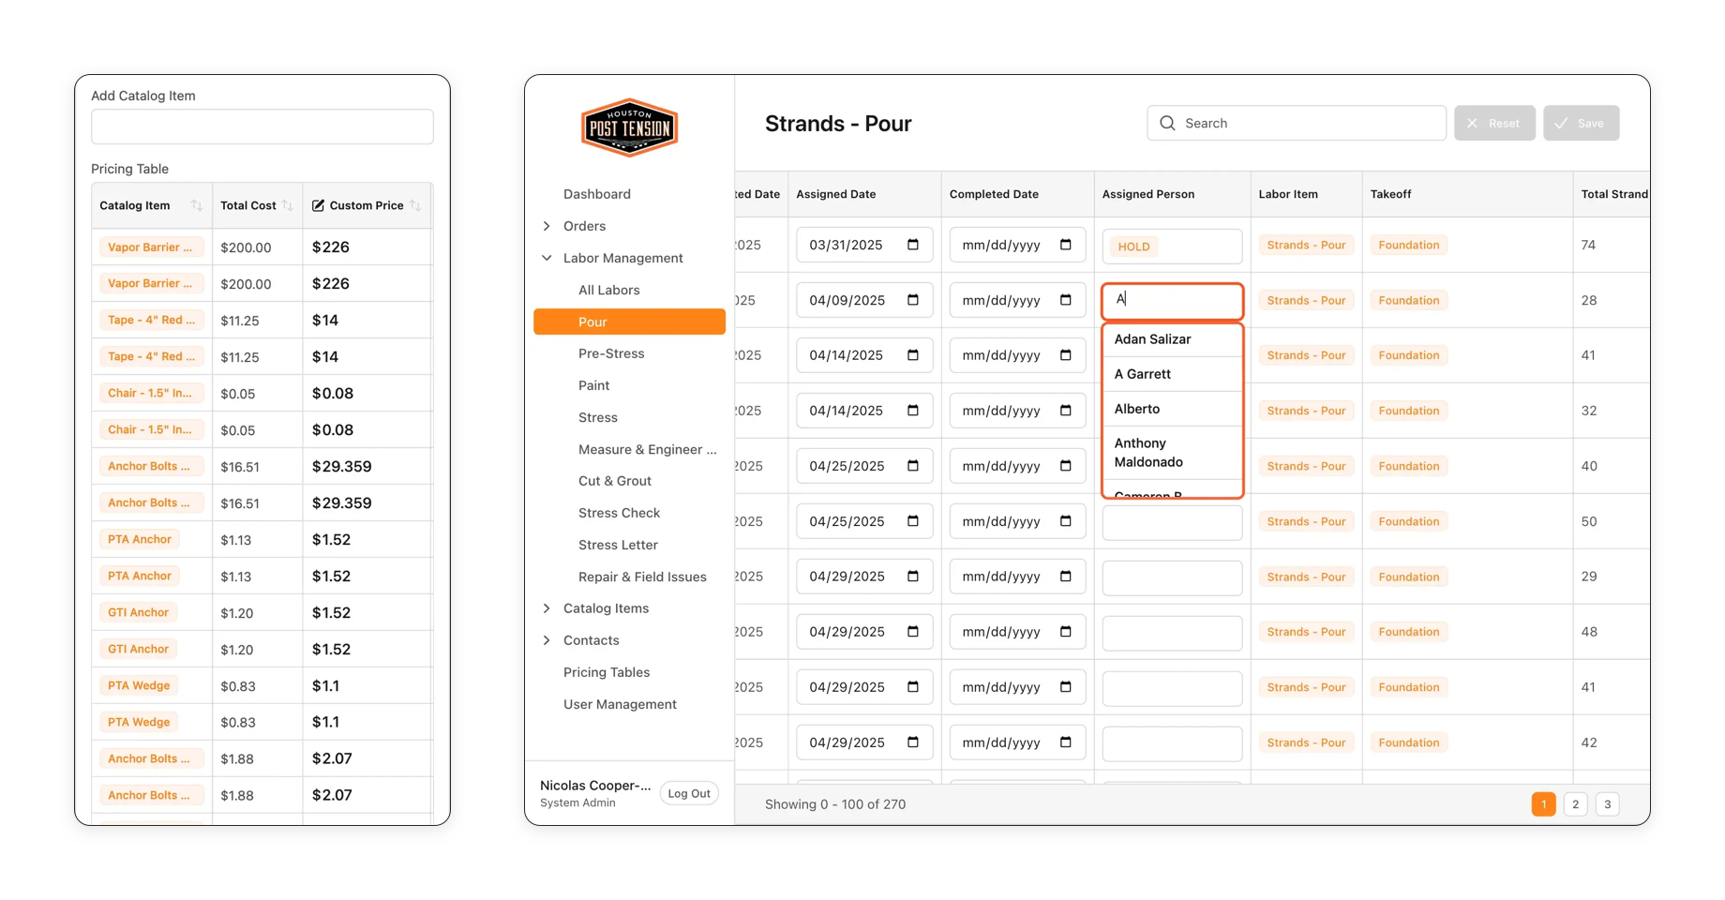Click the Log Out button
This screenshot has width=1725, height=900.
(x=689, y=793)
